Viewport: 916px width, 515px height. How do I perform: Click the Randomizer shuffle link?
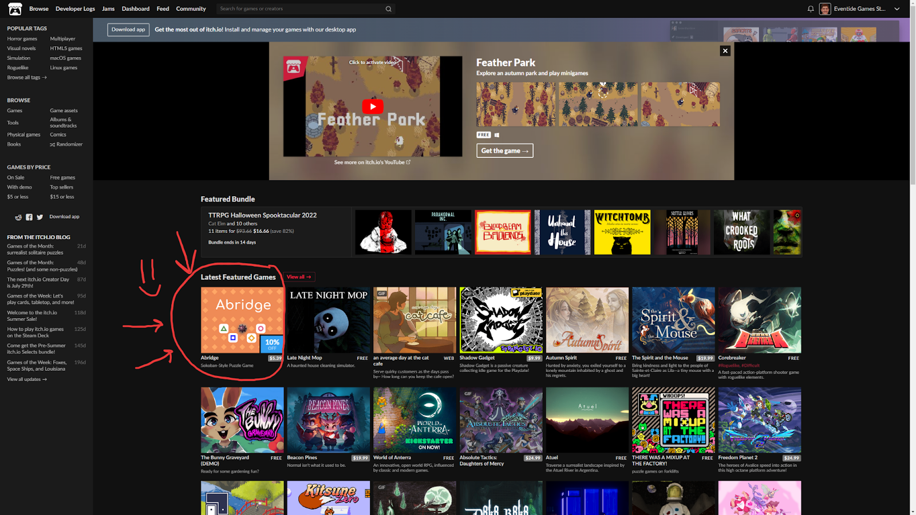(66, 144)
